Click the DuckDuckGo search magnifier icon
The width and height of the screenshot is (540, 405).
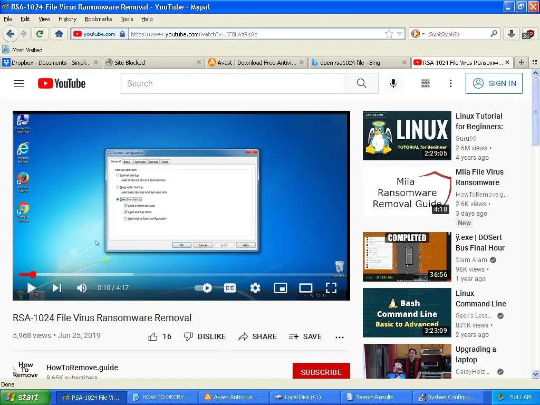[x=494, y=34]
